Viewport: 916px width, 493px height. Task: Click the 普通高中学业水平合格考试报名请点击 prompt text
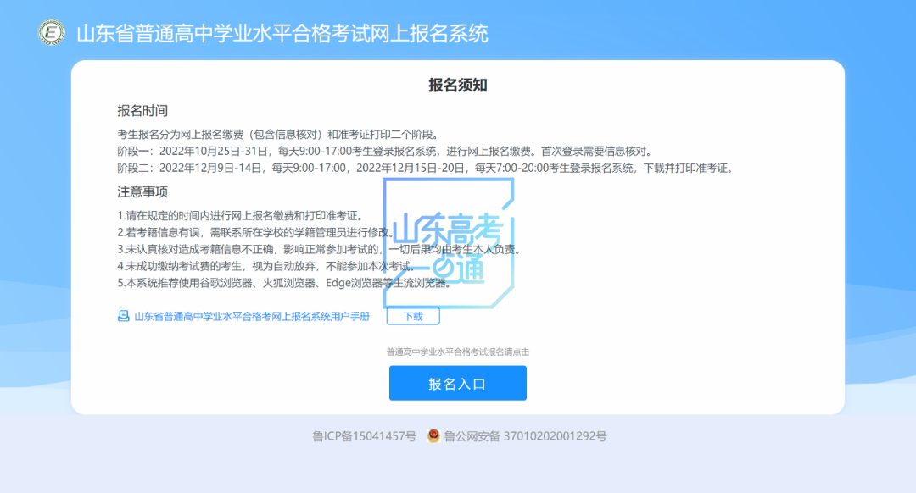pyautogui.click(x=457, y=350)
